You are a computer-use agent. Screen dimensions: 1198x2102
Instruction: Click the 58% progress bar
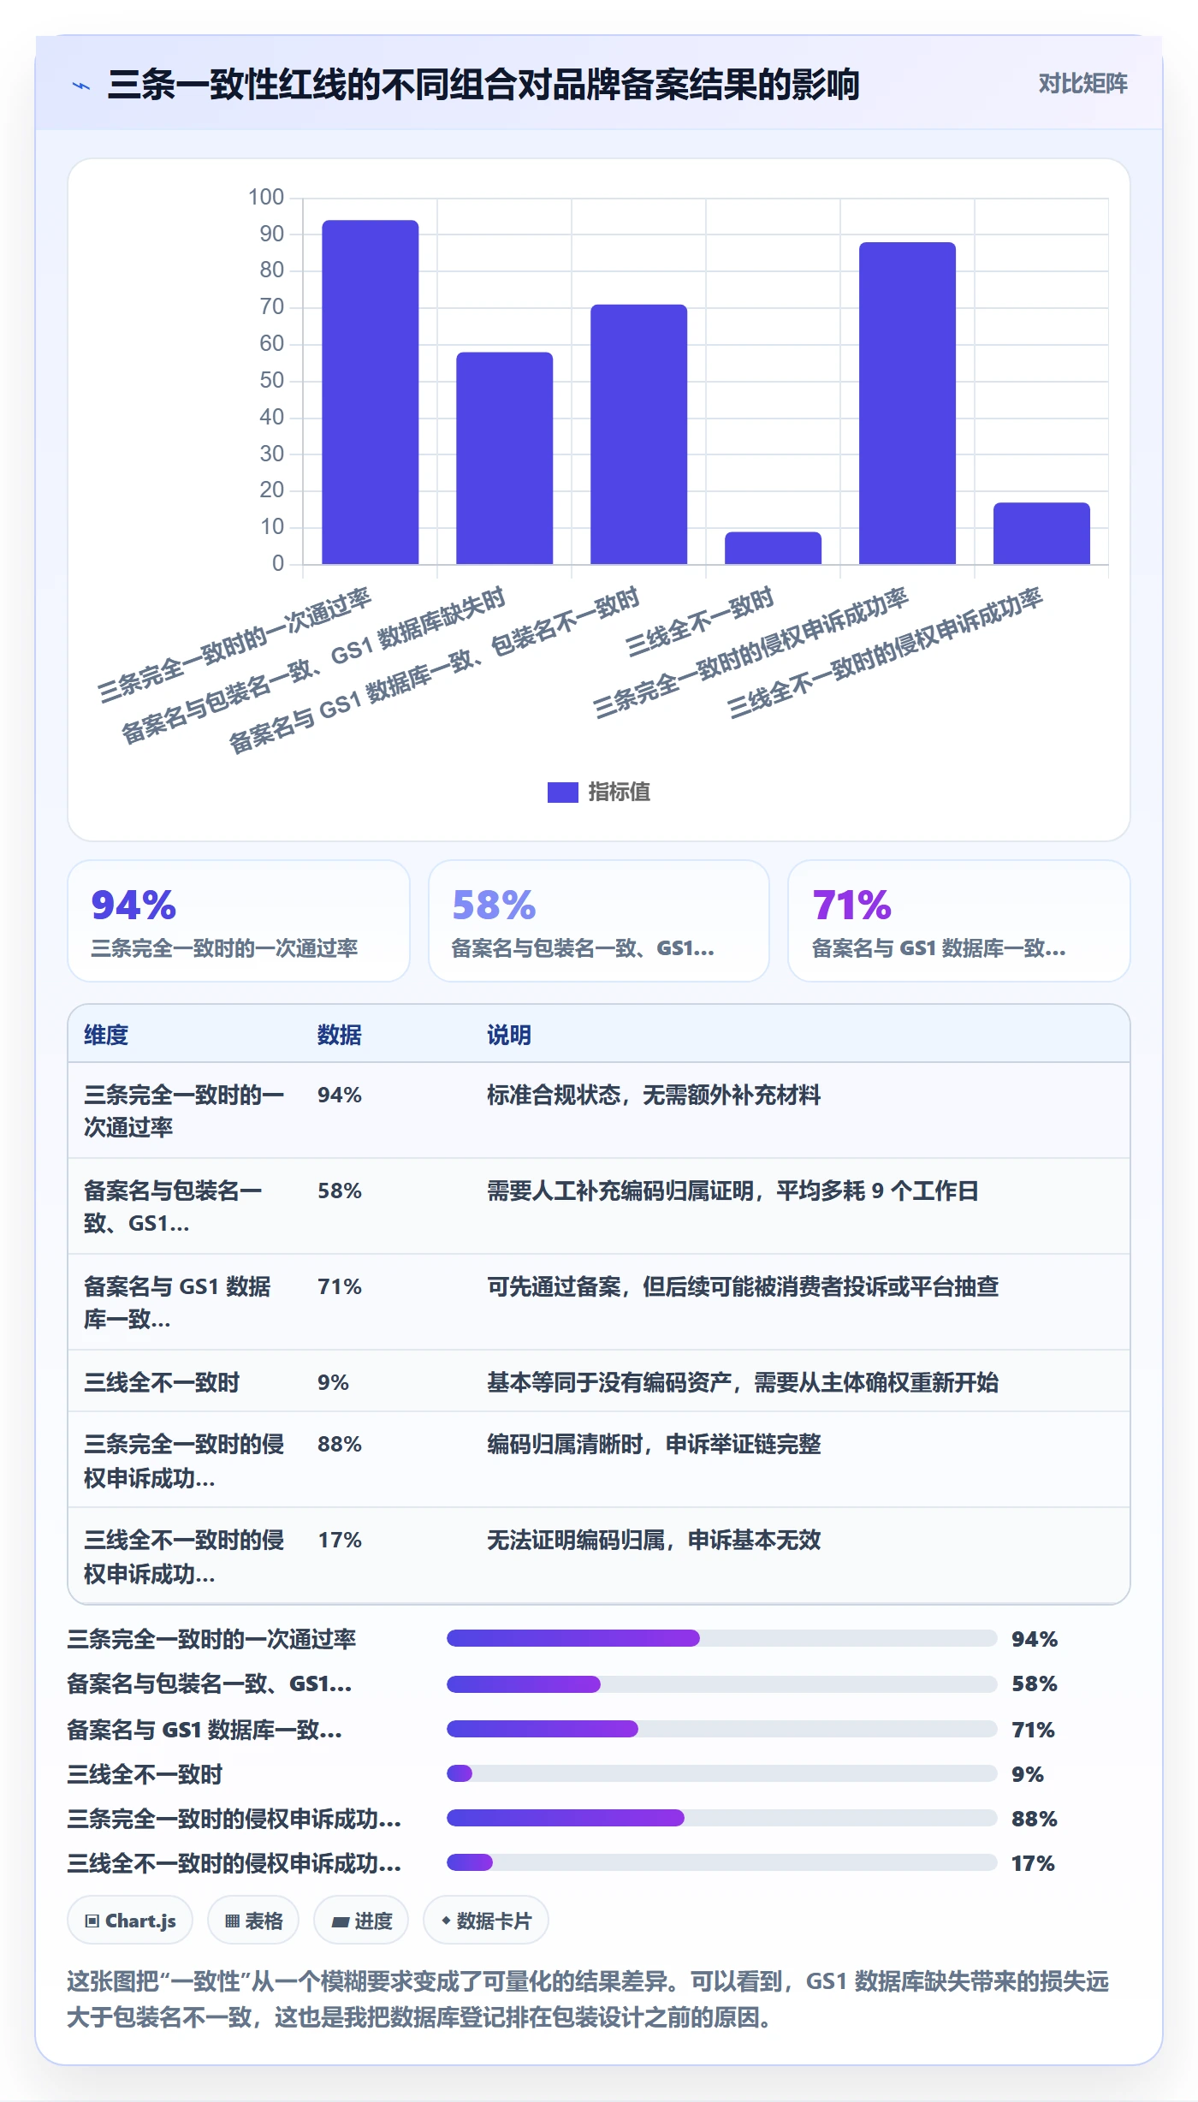(x=722, y=1684)
